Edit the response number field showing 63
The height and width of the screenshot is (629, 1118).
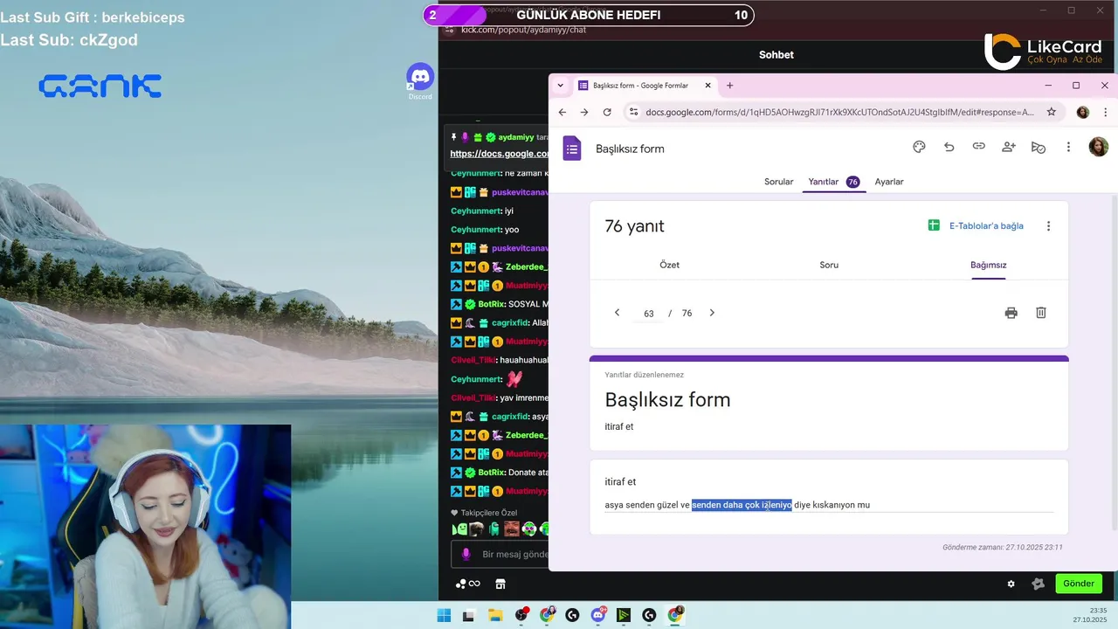pos(649,314)
